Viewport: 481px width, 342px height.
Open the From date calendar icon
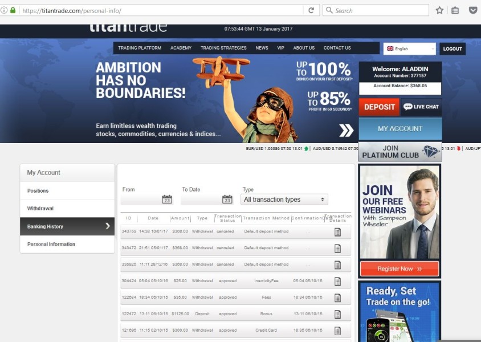click(x=167, y=199)
